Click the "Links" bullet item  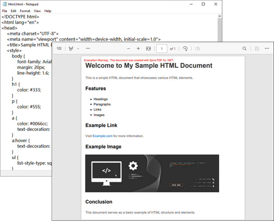pos(97,110)
